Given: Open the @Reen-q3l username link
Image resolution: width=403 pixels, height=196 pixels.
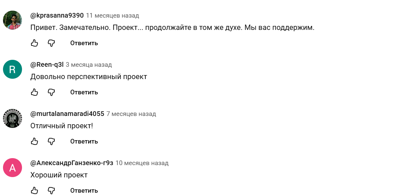Looking at the screenshot, I should [x=47, y=65].
